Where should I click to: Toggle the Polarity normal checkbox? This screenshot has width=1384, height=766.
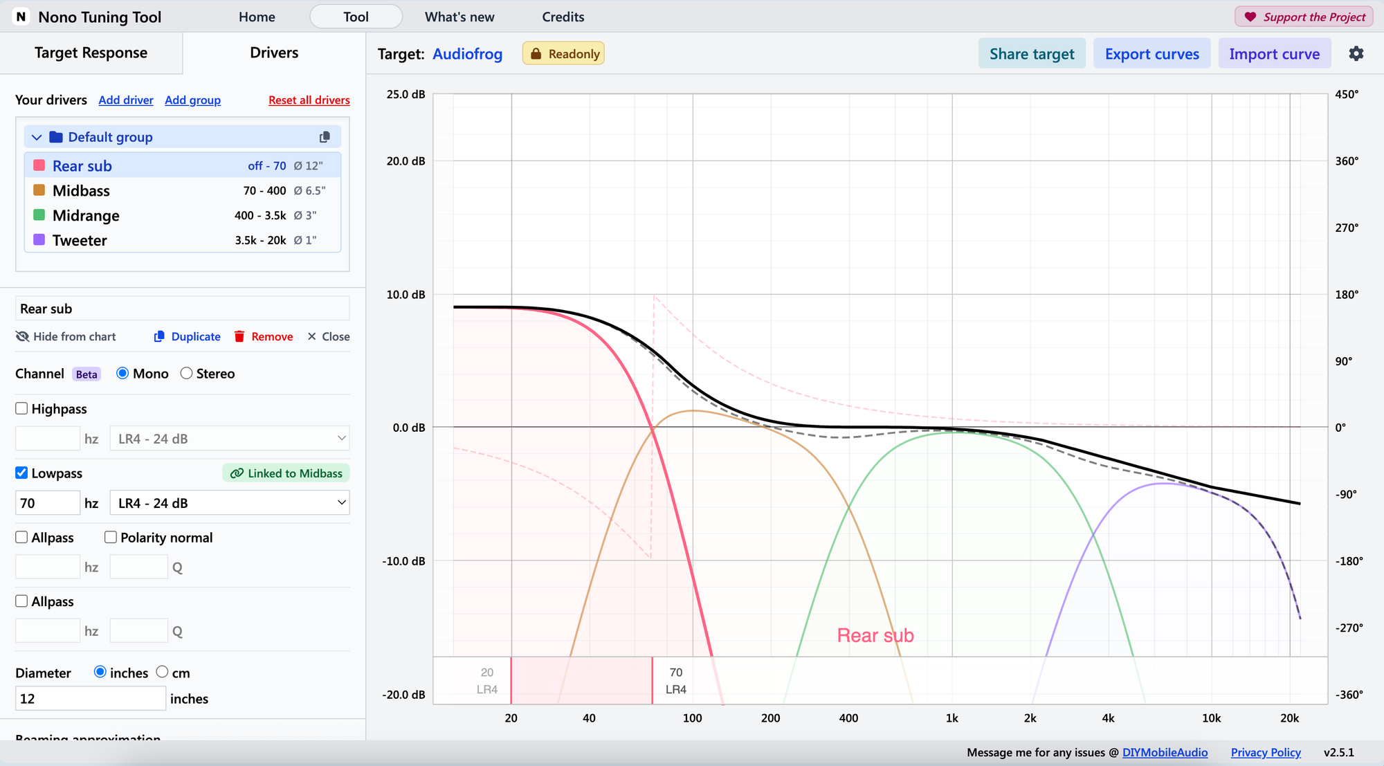coord(111,537)
